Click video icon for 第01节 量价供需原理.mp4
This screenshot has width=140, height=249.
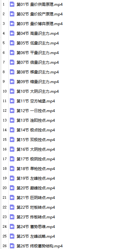(12, 4)
